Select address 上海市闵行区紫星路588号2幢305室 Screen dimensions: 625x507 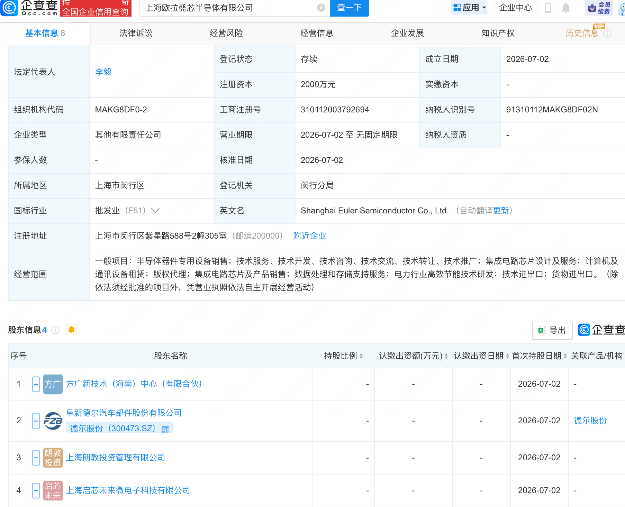pos(161,236)
